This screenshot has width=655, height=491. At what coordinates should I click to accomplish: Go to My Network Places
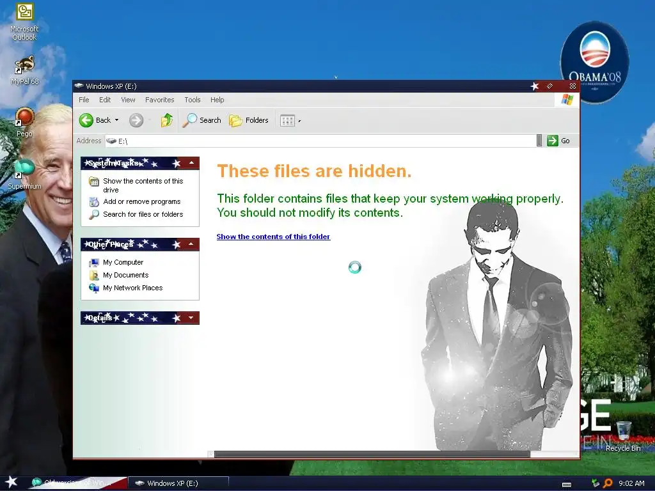coord(126,288)
